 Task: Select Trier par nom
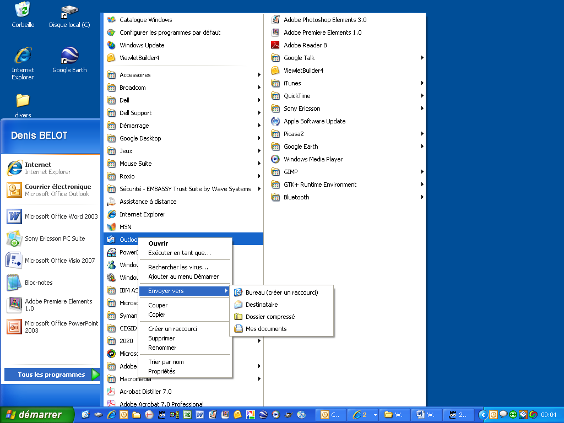click(185, 362)
